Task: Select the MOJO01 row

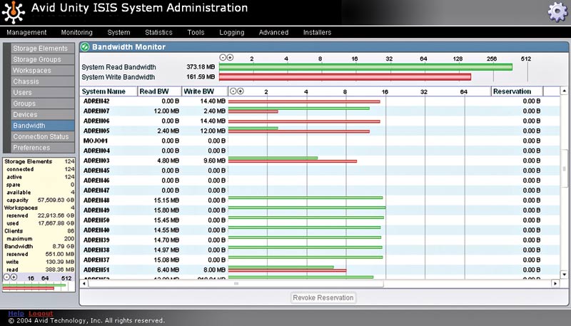Action: click(320, 141)
